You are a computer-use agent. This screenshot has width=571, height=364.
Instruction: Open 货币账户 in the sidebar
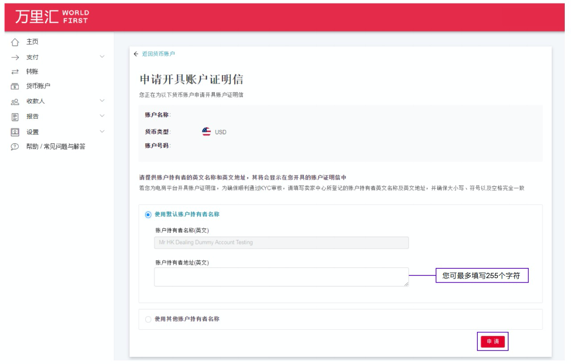[38, 86]
